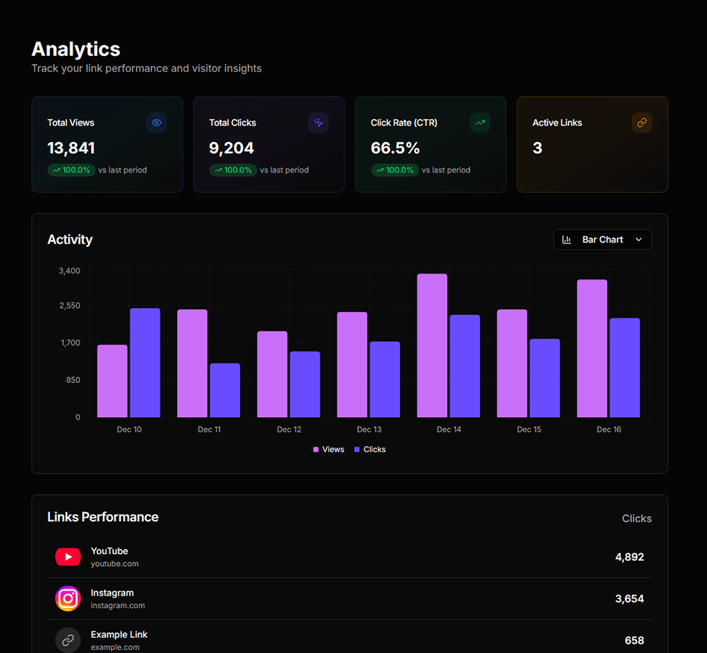Select the Activity section header
707x653 pixels.
click(70, 239)
